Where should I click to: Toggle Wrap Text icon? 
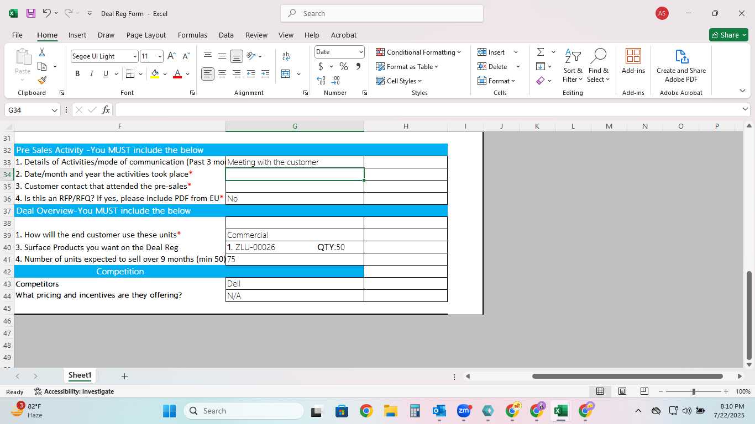[x=286, y=56]
